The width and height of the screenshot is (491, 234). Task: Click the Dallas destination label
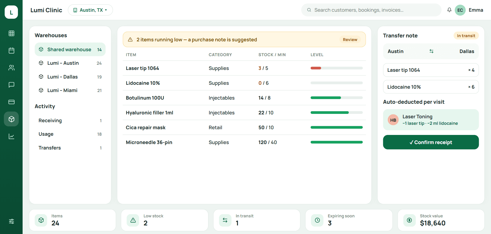point(467,51)
